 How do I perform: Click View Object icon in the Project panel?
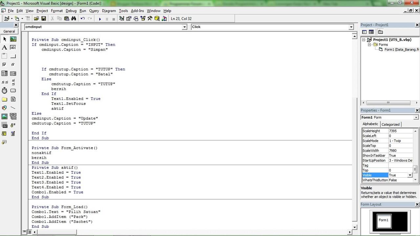coord(371,32)
